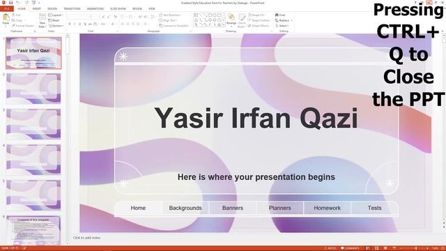Image resolution: width=446 pixels, height=251 pixels.
Task: Switch to the ANIMATIONS tab
Action: pyautogui.click(x=95, y=9)
